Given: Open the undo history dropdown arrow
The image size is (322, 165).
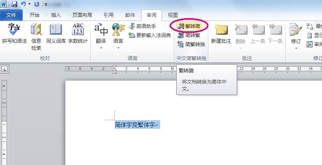Looking at the screenshot, I should point(29,4).
